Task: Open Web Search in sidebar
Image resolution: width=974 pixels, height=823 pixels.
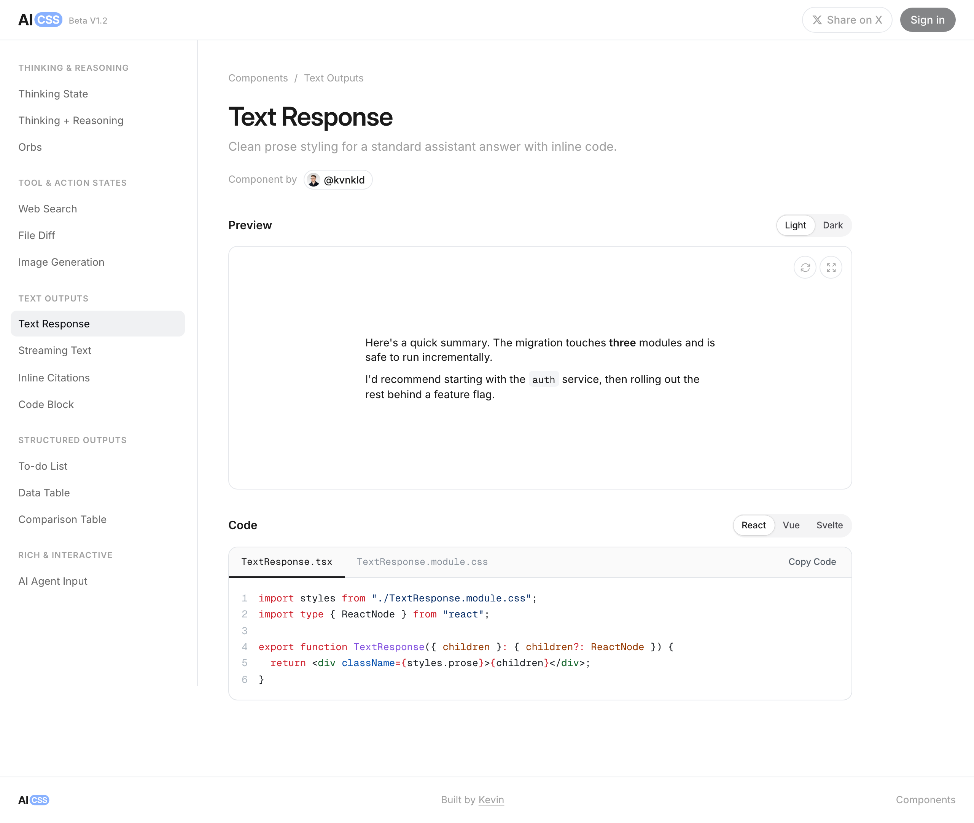Action: pyautogui.click(x=97, y=209)
